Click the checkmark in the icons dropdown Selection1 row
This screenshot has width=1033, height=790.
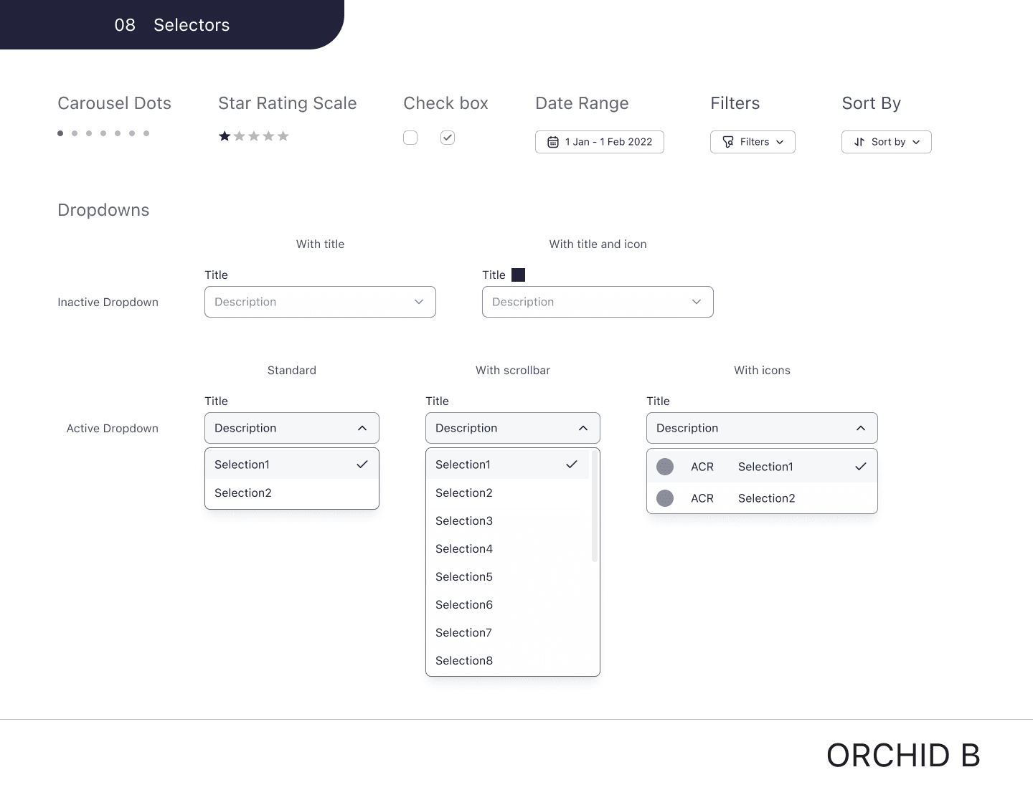point(861,467)
